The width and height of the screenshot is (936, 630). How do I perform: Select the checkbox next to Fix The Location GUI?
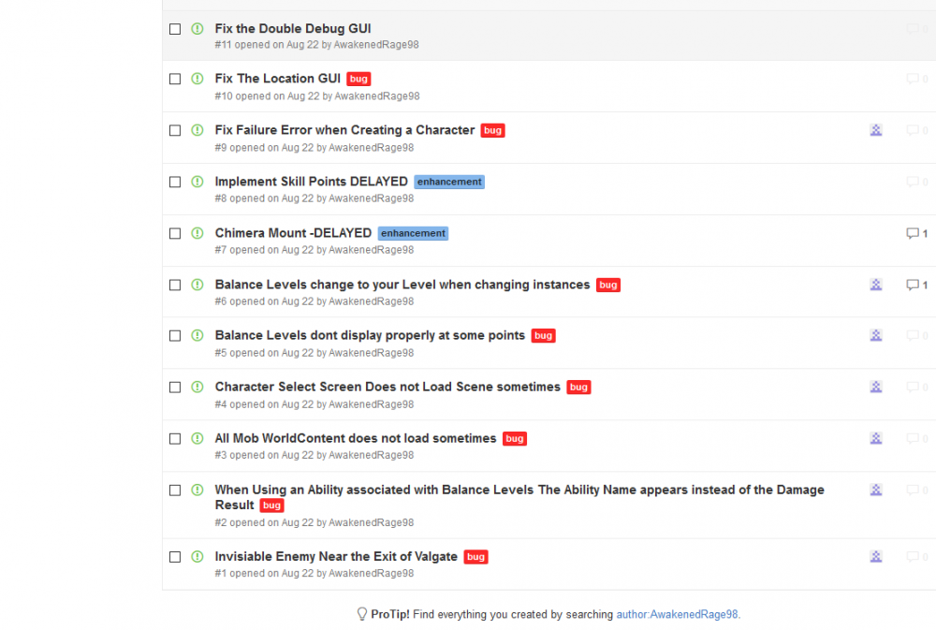[175, 80]
